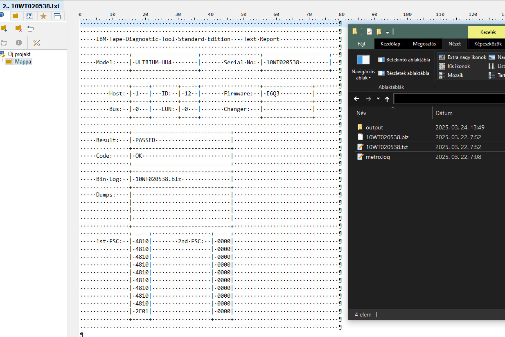The height and width of the screenshot is (337, 505).
Task: Click Explorer window folder icon at title bar start
Action: pos(354,32)
